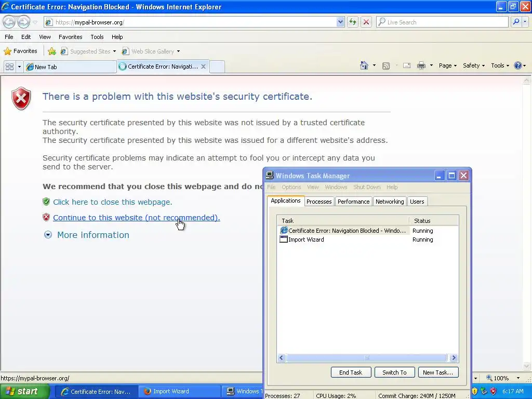Open the Page menu in command bar
This screenshot has height=399, width=532.
447,65
